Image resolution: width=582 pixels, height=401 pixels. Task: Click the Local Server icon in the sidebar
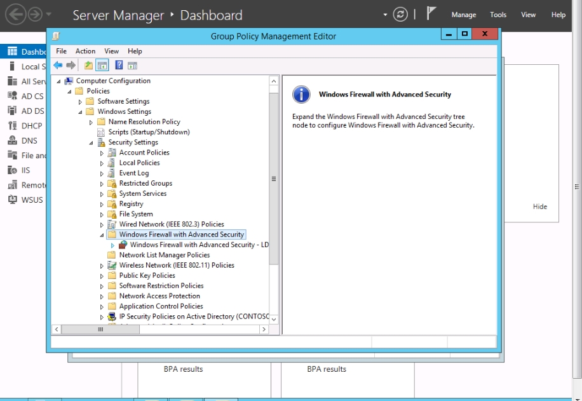click(12, 66)
